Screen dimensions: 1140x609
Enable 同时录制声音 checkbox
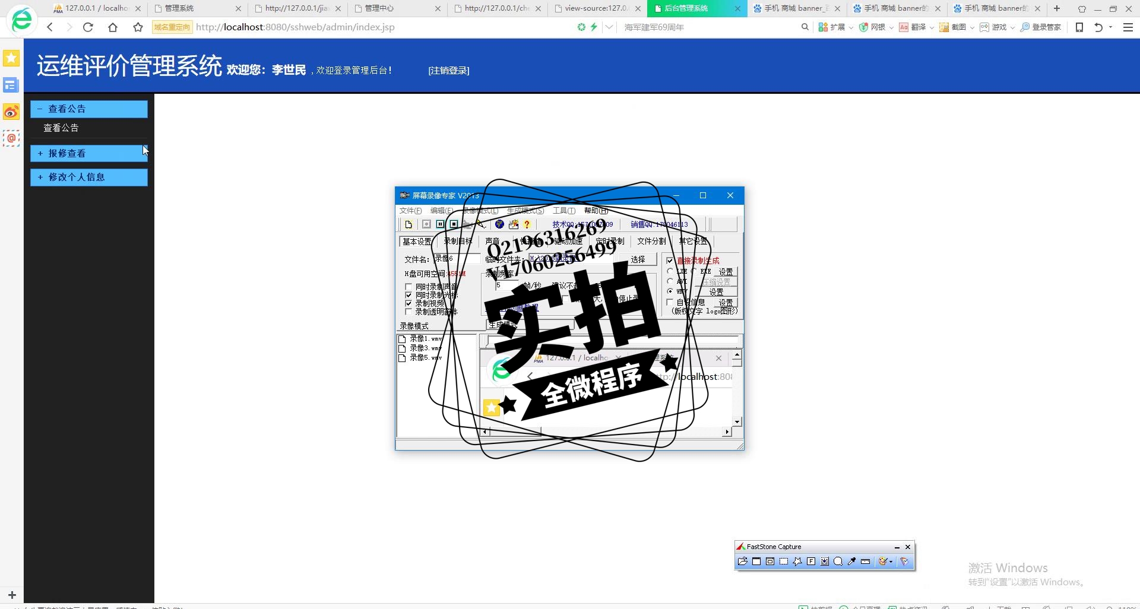(408, 287)
